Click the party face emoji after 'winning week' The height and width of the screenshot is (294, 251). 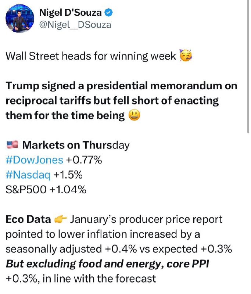point(186,55)
